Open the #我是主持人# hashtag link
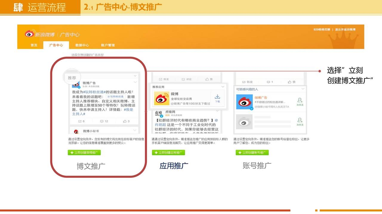382x214 pixels. (79, 114)
